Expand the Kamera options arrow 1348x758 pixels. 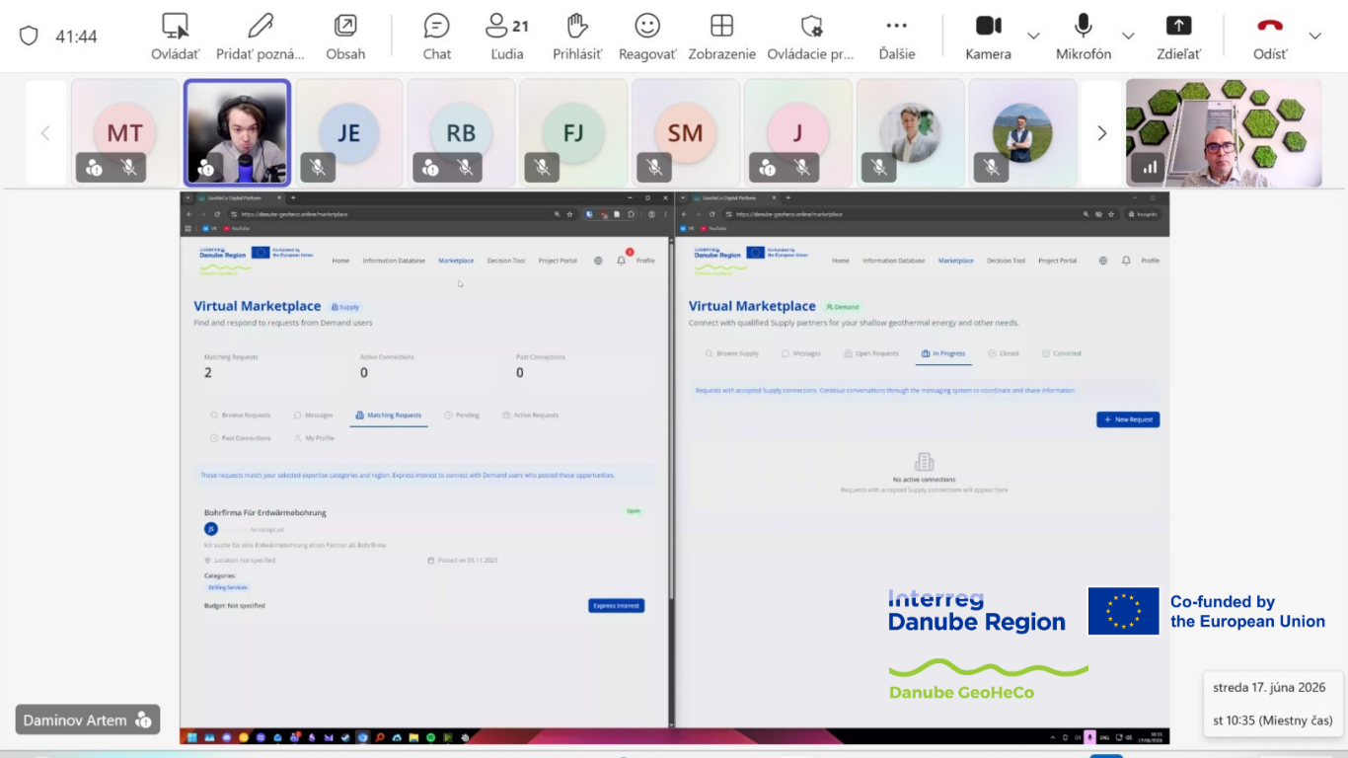tap(1033, 37)
